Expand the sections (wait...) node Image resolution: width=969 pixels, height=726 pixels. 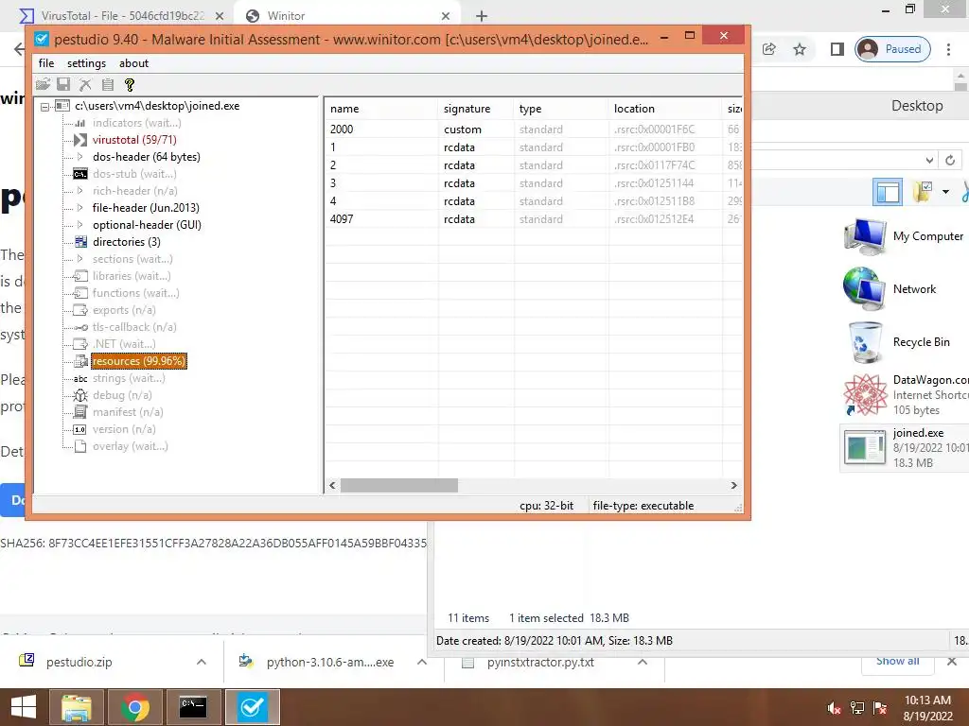click(x=79, y=259)
